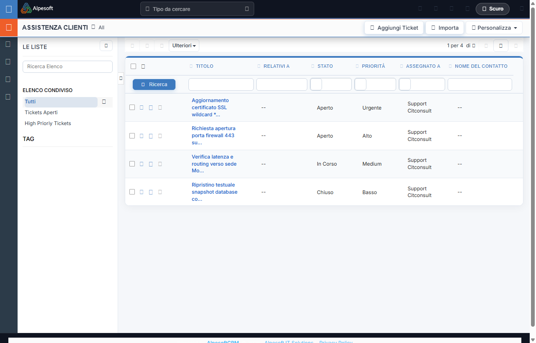Click the Nome del contatto filter field
This screenshot has height=343, width=536.
point(480,84)
